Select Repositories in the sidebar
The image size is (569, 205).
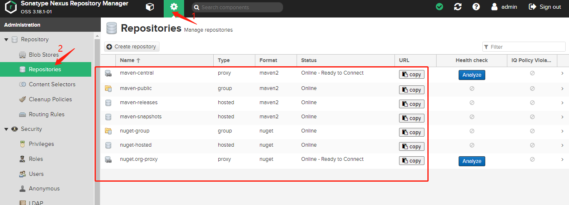pyautogui.click(x=45, y=69)
